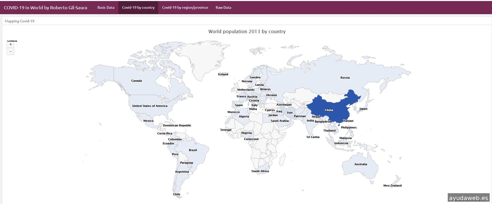This screenshot has width=492, height=204.
Task: Click the Iceland label on the map
Action: [x=223, y=74]
